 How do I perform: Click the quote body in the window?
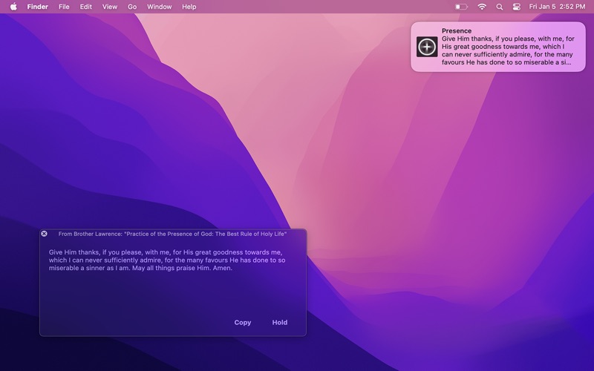point(167,260)
